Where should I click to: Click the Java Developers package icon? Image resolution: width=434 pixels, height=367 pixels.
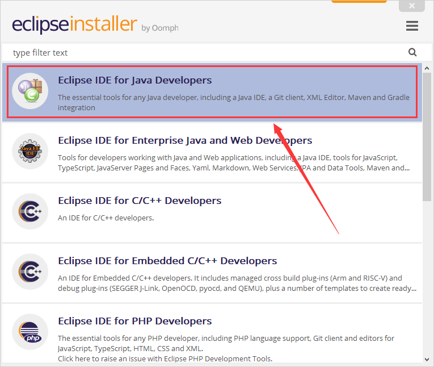coord(30,91)
